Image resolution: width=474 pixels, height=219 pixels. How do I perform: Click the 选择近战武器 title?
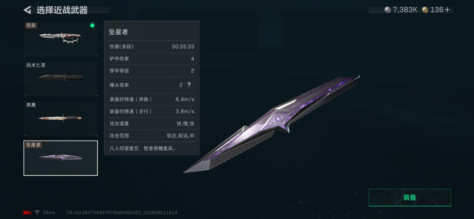coord(62,10)
